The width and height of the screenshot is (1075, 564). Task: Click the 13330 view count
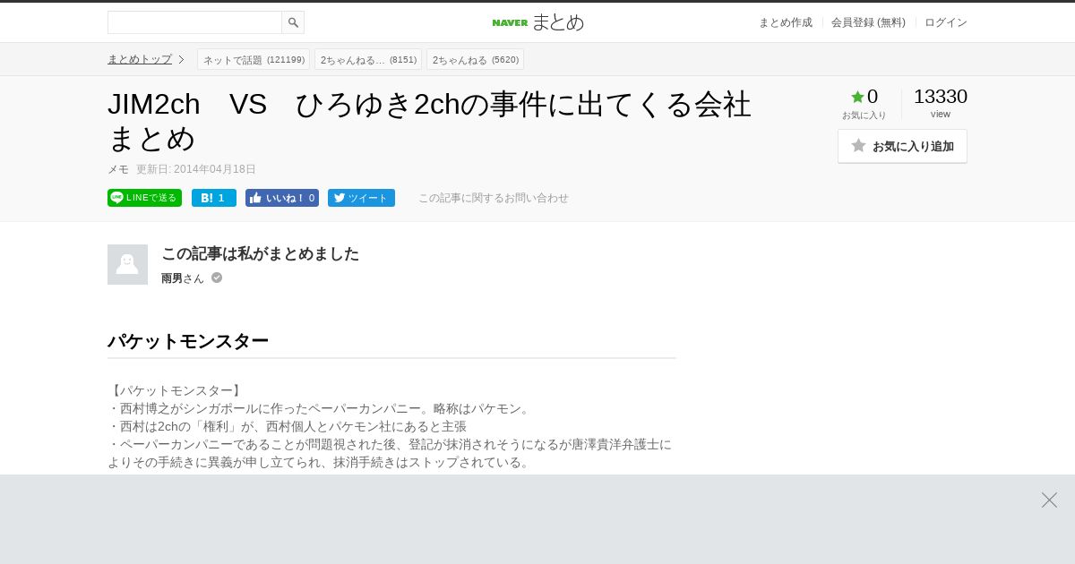(941, 97)
